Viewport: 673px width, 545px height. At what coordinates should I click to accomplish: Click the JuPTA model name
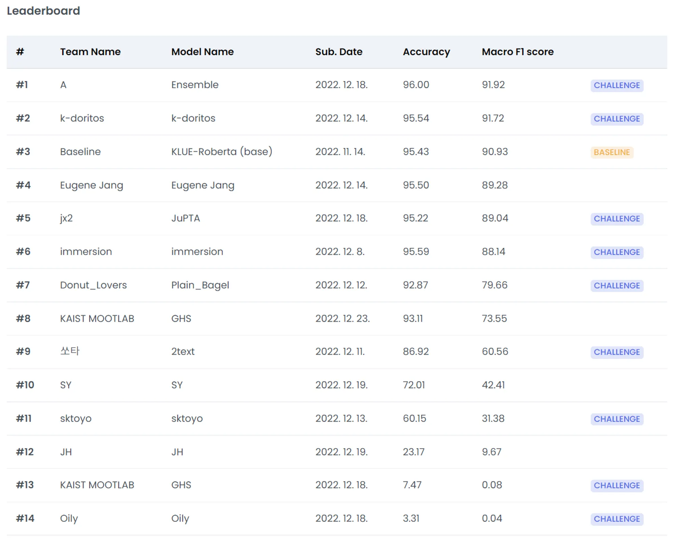pyautogui.click(x=185, y=218)
